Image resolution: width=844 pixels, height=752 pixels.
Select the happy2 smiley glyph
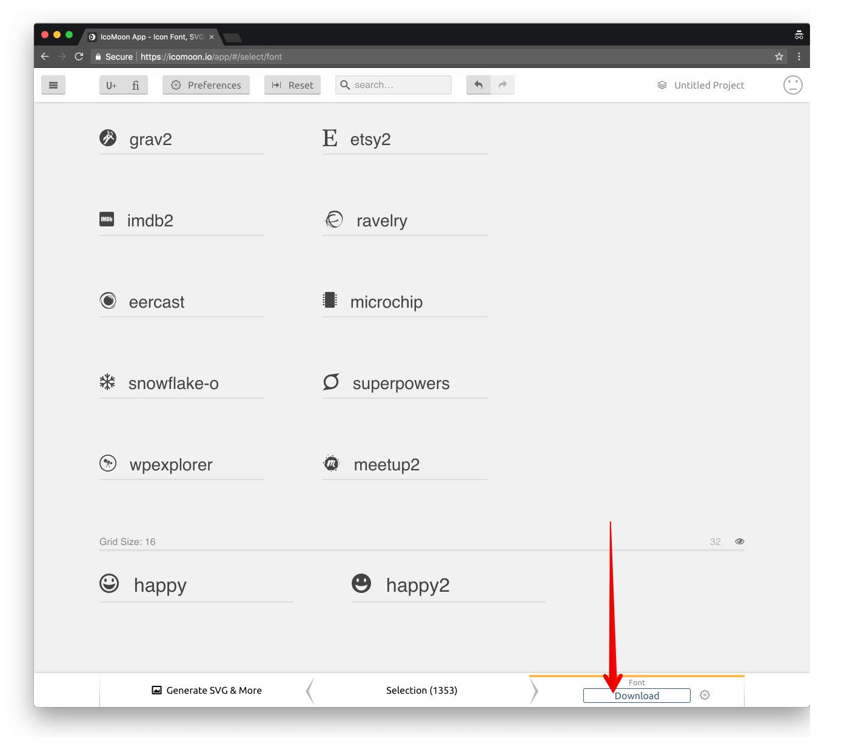361,583
